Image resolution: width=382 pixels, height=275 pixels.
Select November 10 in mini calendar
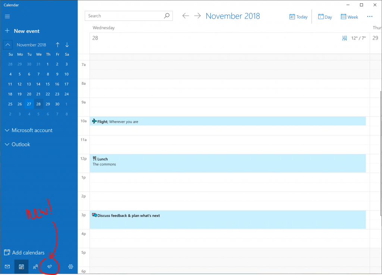tap(66, 74)
